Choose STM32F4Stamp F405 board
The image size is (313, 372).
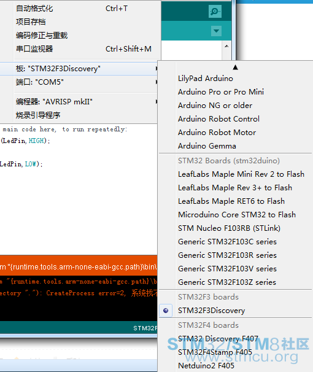[x=235, y=352]
